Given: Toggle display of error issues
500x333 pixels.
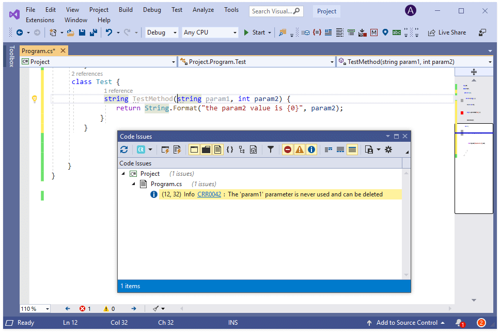Looking at the screenshot, I should point(288,149).
